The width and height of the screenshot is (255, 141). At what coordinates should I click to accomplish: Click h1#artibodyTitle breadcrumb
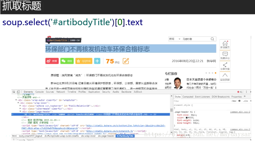click(125, 136)
